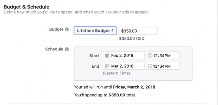The height and width of the screenshot is (105, 218).
Task: Click the Eastern Time label
Action: 116,73
